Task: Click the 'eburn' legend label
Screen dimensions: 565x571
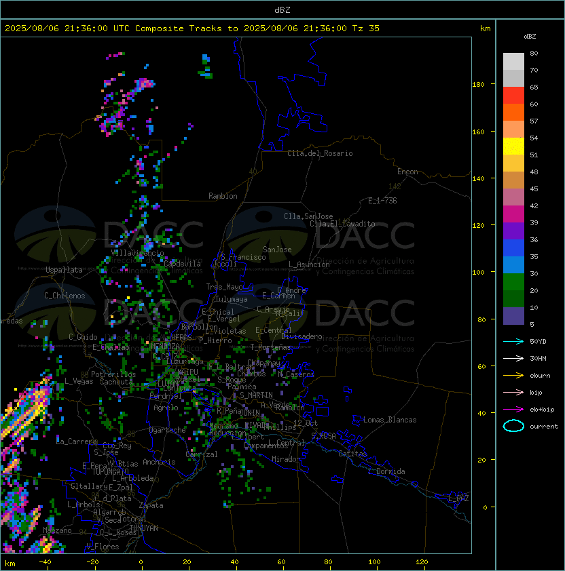Action: [540, 376]
